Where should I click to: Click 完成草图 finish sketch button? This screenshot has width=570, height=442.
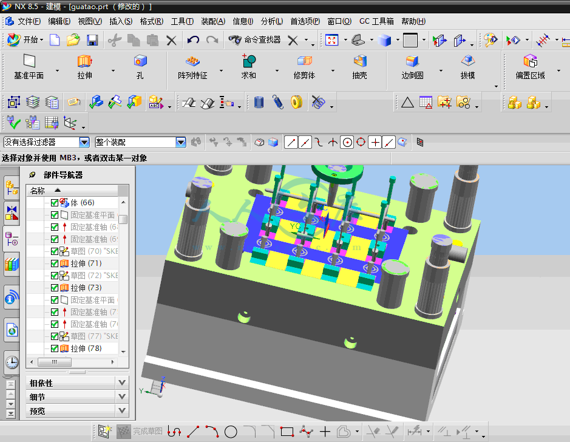(140, 432)
